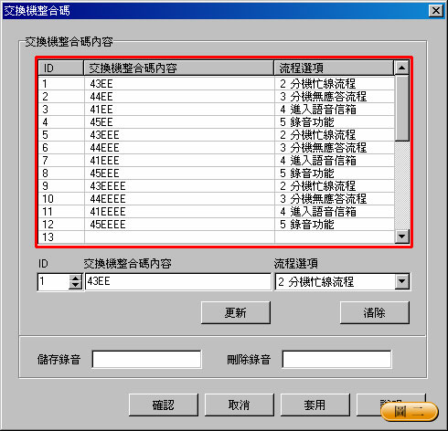Open the 流程選項 dropdown list
This screenshot has height=431, width=448.
(401, 281)
